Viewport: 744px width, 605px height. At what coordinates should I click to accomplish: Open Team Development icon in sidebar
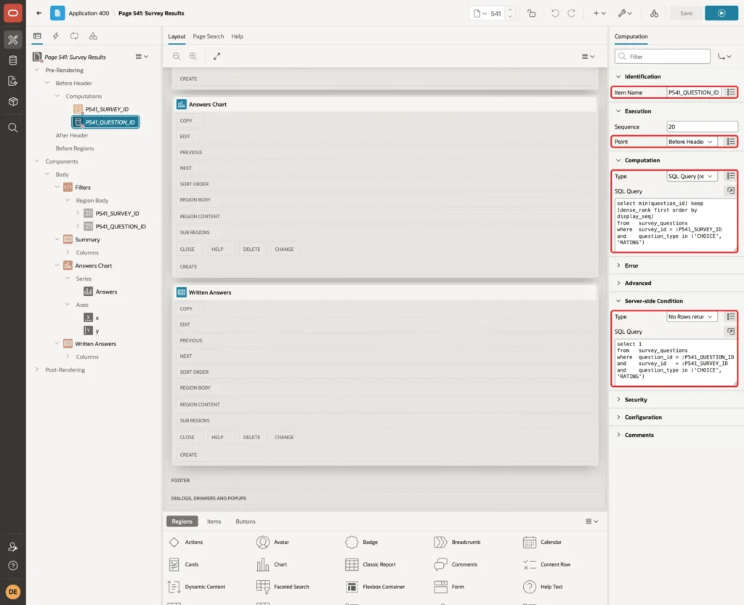(x=13, y=81)
